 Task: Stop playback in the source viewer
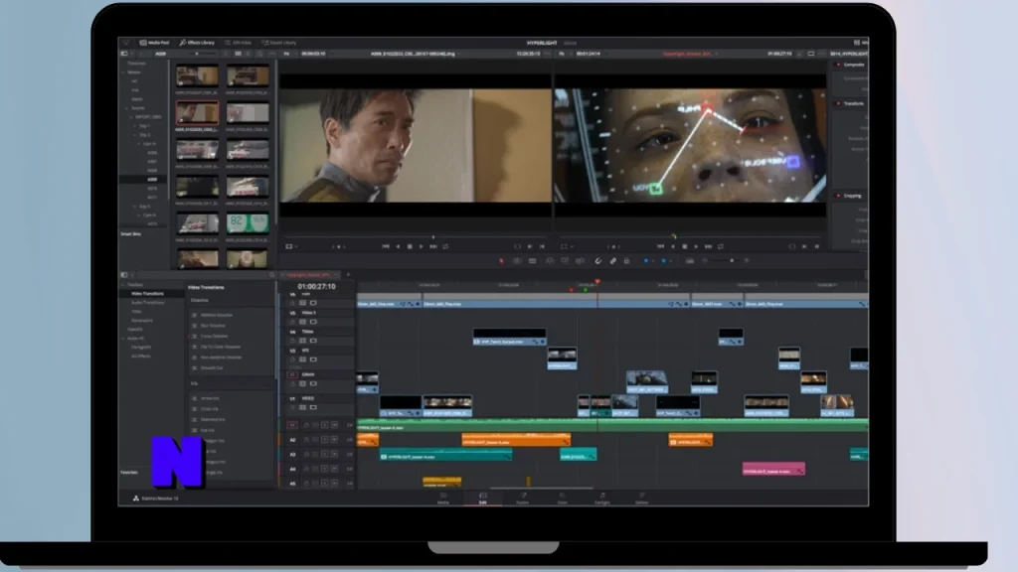[x=410, y=246]
